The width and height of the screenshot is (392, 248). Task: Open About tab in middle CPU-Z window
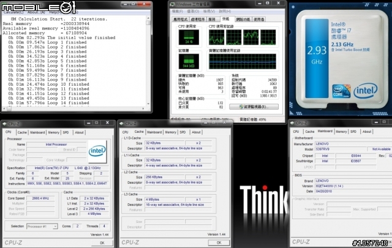196,132
